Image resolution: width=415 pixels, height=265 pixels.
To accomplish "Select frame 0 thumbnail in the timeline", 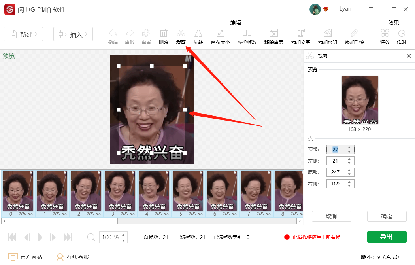I will (18, 191).
